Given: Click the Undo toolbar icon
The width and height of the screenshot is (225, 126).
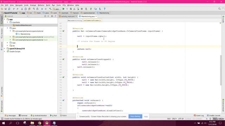Looking at the screenshot, I should [14, 9].
